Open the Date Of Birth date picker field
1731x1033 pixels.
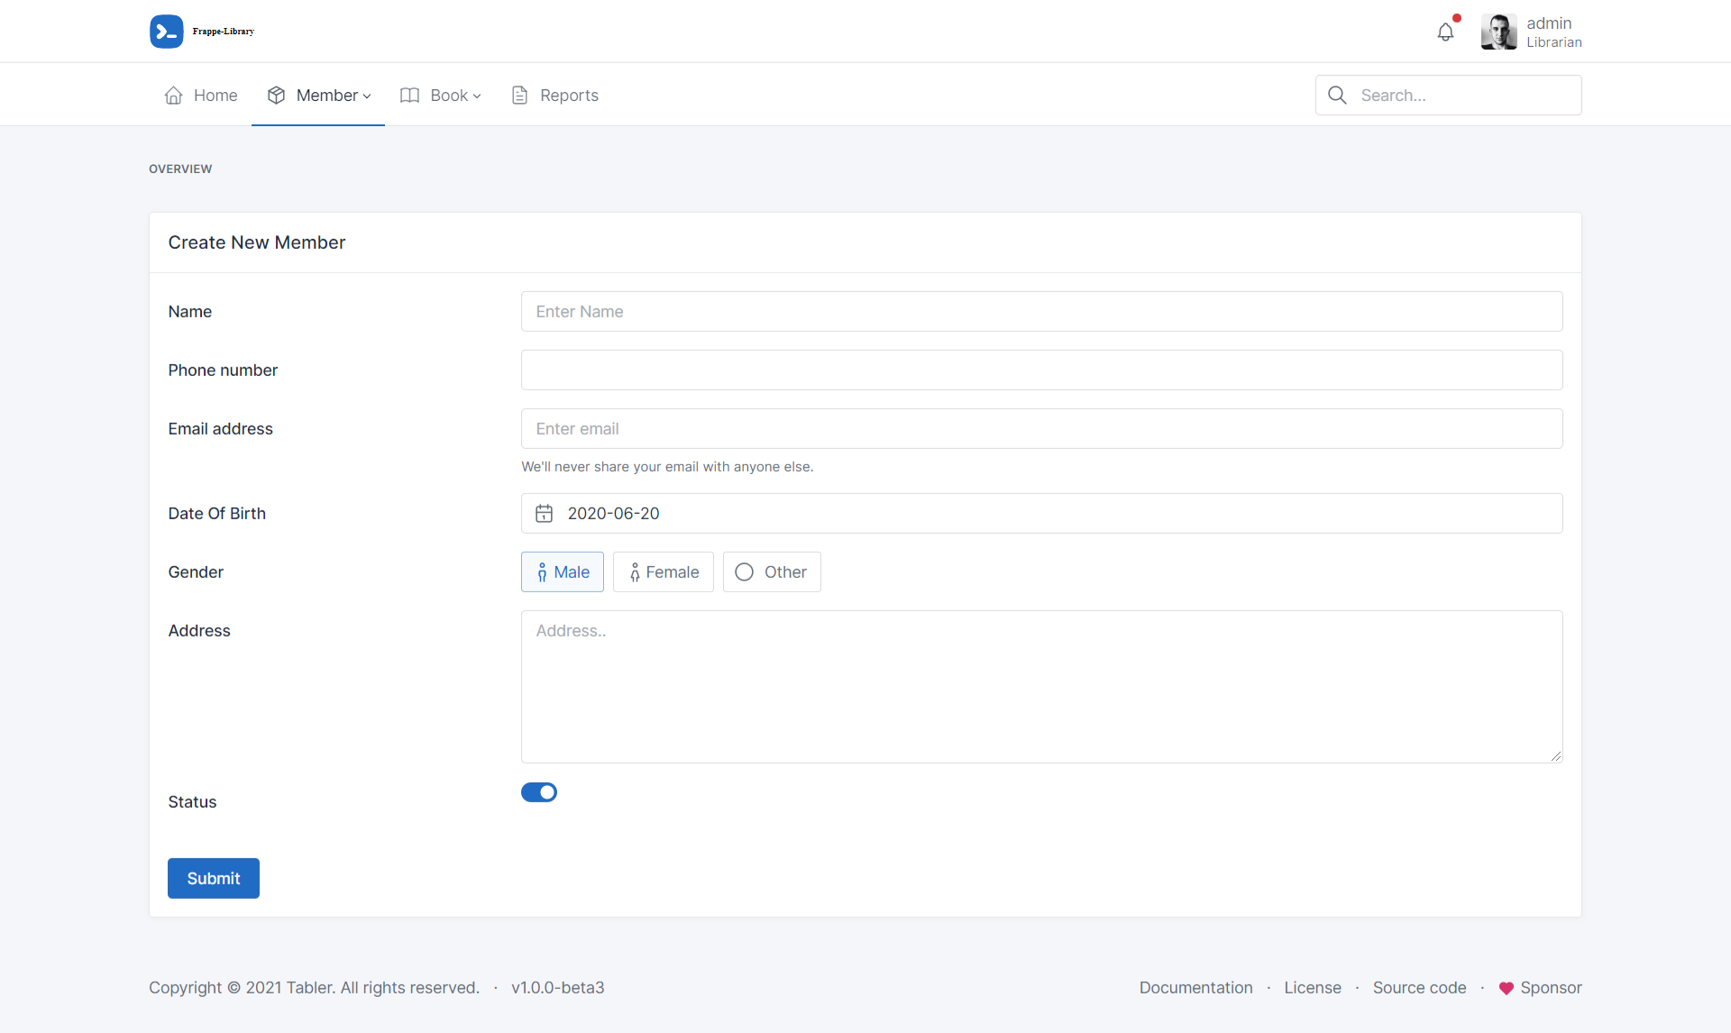tap(1041, 514)
